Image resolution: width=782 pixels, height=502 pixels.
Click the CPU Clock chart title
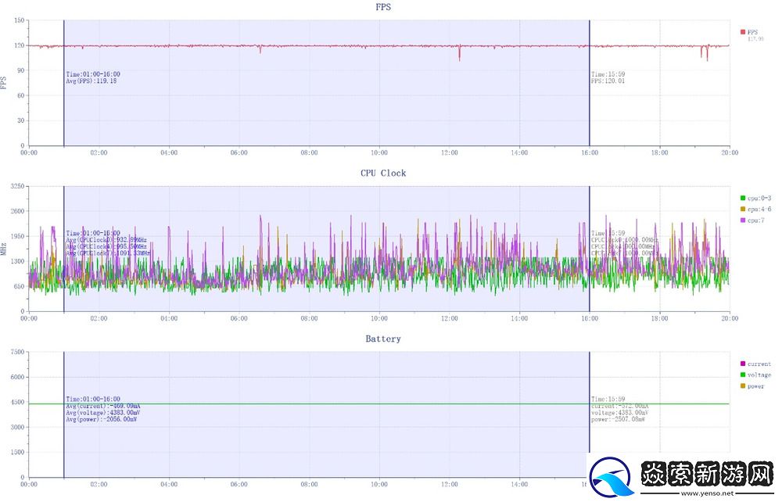pyautogui.click(x=383, y=173)
